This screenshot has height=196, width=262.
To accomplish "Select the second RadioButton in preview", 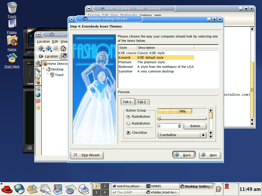I will click(128, 123).
